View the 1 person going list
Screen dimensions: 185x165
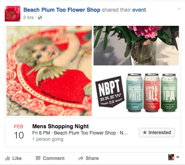(x=48, y=139)
